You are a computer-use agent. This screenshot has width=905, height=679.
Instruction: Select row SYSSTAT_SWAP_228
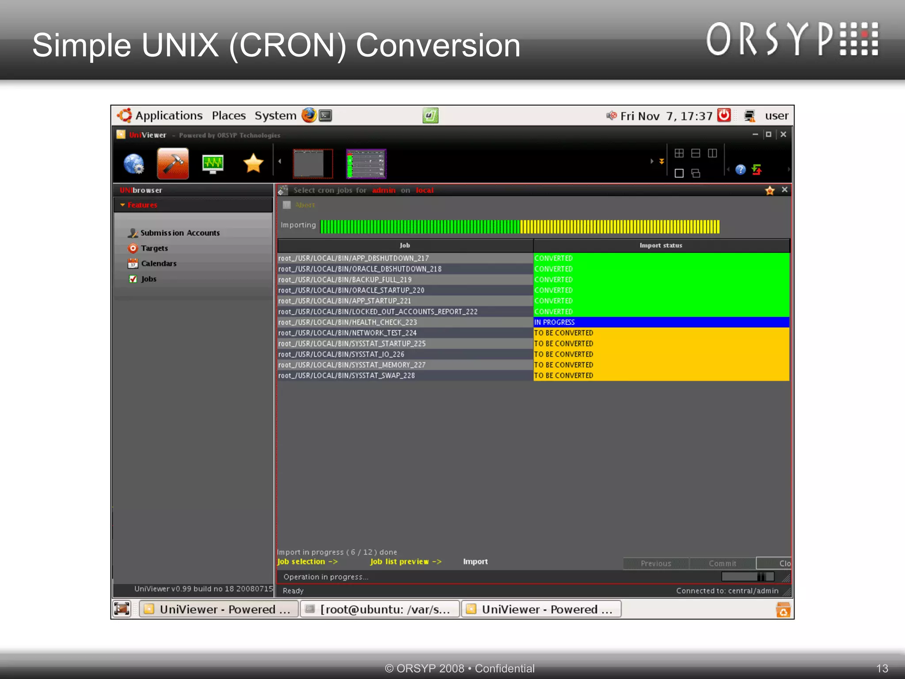click(533, 376)
